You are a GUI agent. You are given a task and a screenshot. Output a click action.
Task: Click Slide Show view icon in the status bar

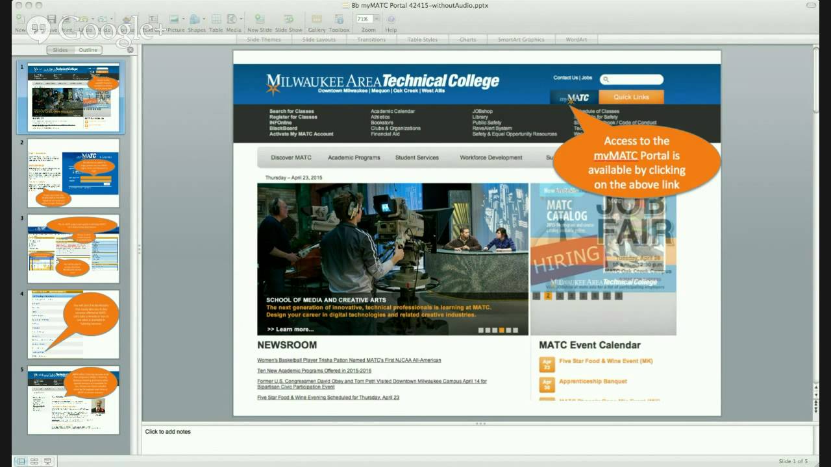click(48, 461)
